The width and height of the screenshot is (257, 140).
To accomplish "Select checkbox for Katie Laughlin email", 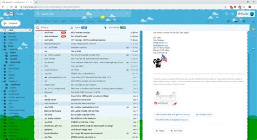I will tap(38, 55).
